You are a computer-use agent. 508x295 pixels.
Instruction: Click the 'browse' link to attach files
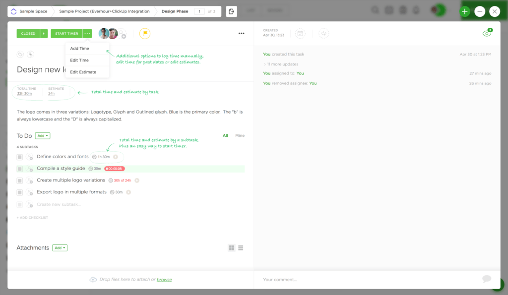pyautogui.click(x=164, y=279)
